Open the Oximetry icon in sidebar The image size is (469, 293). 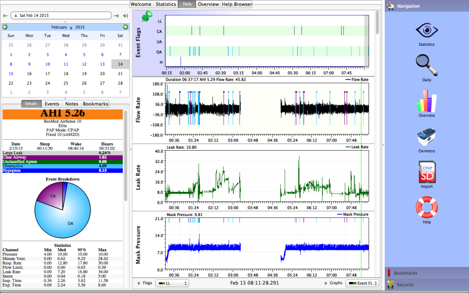tap(426, 136)
